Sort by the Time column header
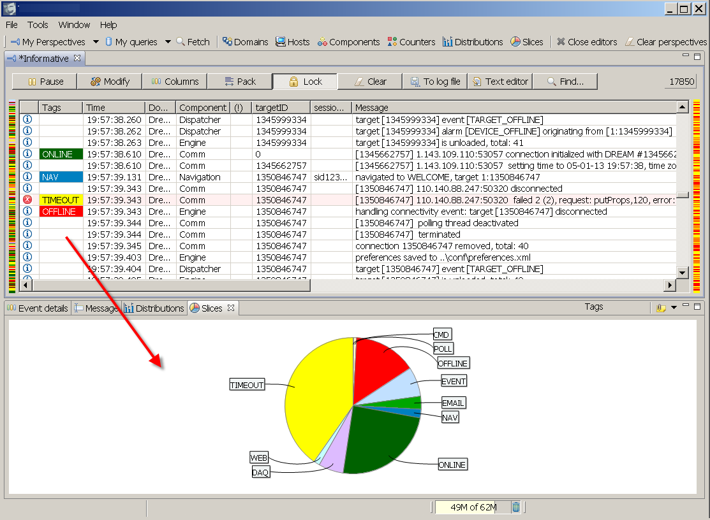Viewport: 710px width, 520px height. coord(114,108)
